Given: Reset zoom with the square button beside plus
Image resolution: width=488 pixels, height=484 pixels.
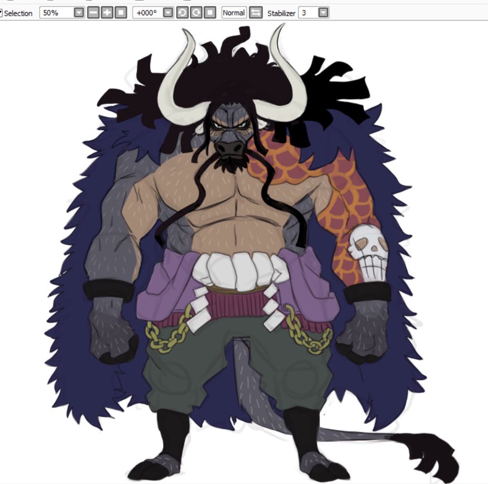Looking at the screenshot, I should pos(121,13).
